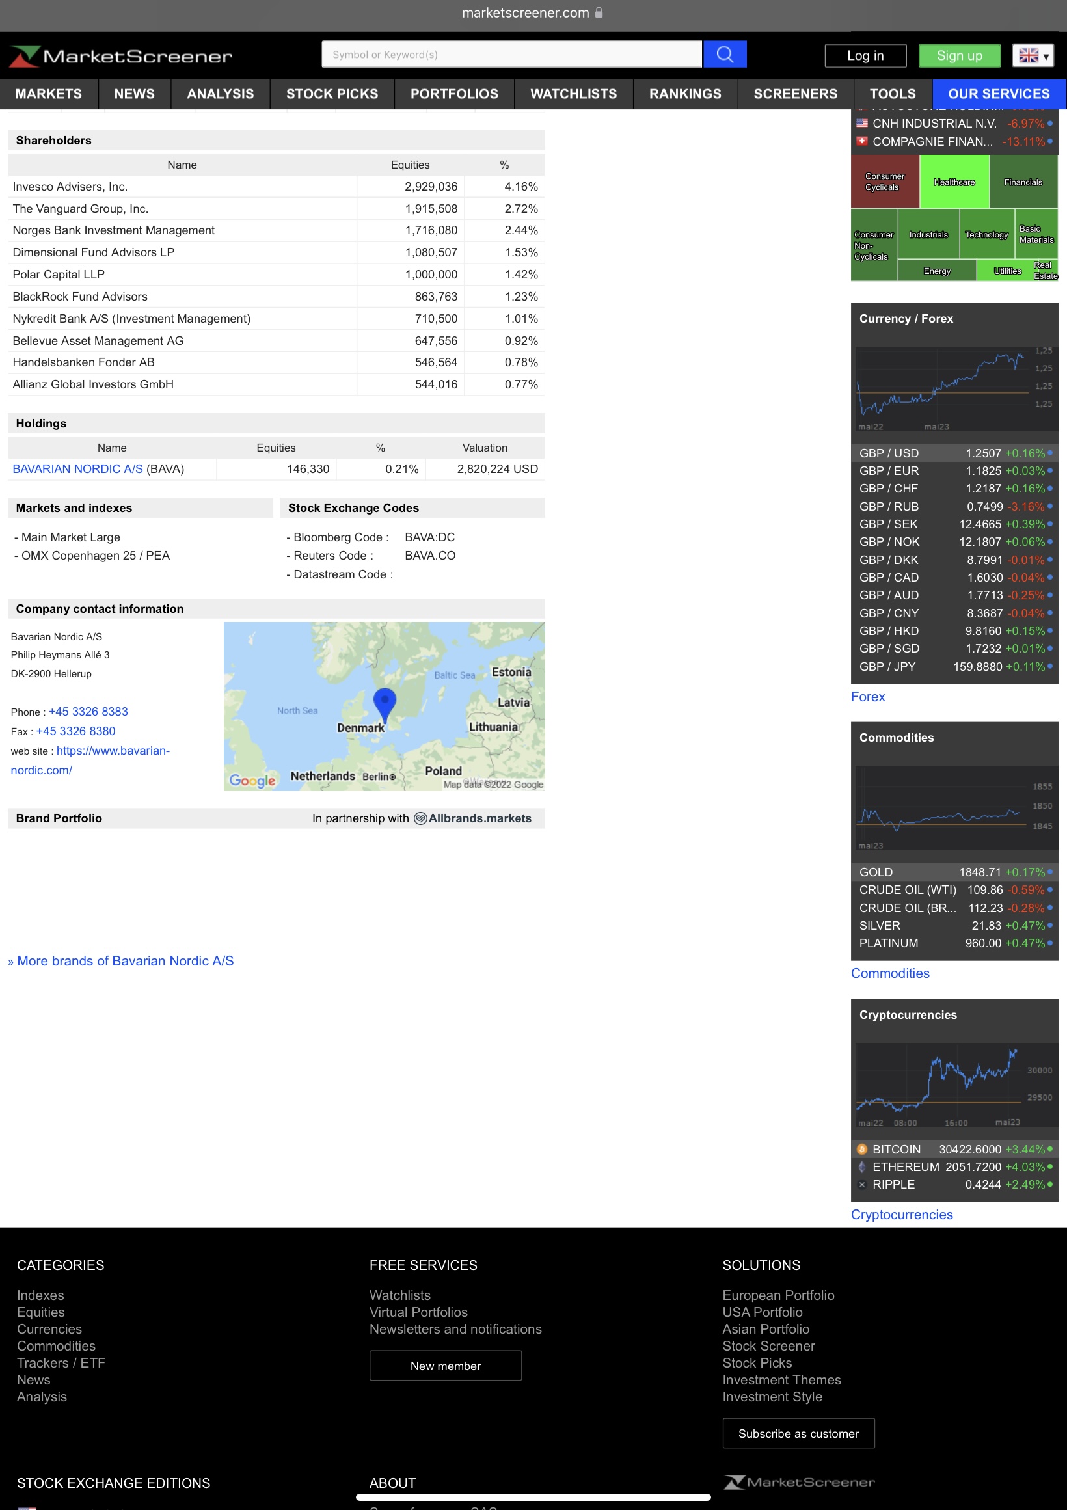Click the MarketScreener logo in header
The image size is (1067, 1510).
coord(121,56)
